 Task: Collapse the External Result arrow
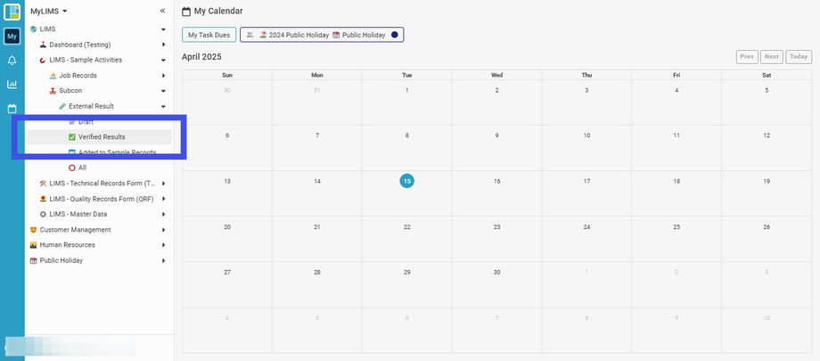163,106
